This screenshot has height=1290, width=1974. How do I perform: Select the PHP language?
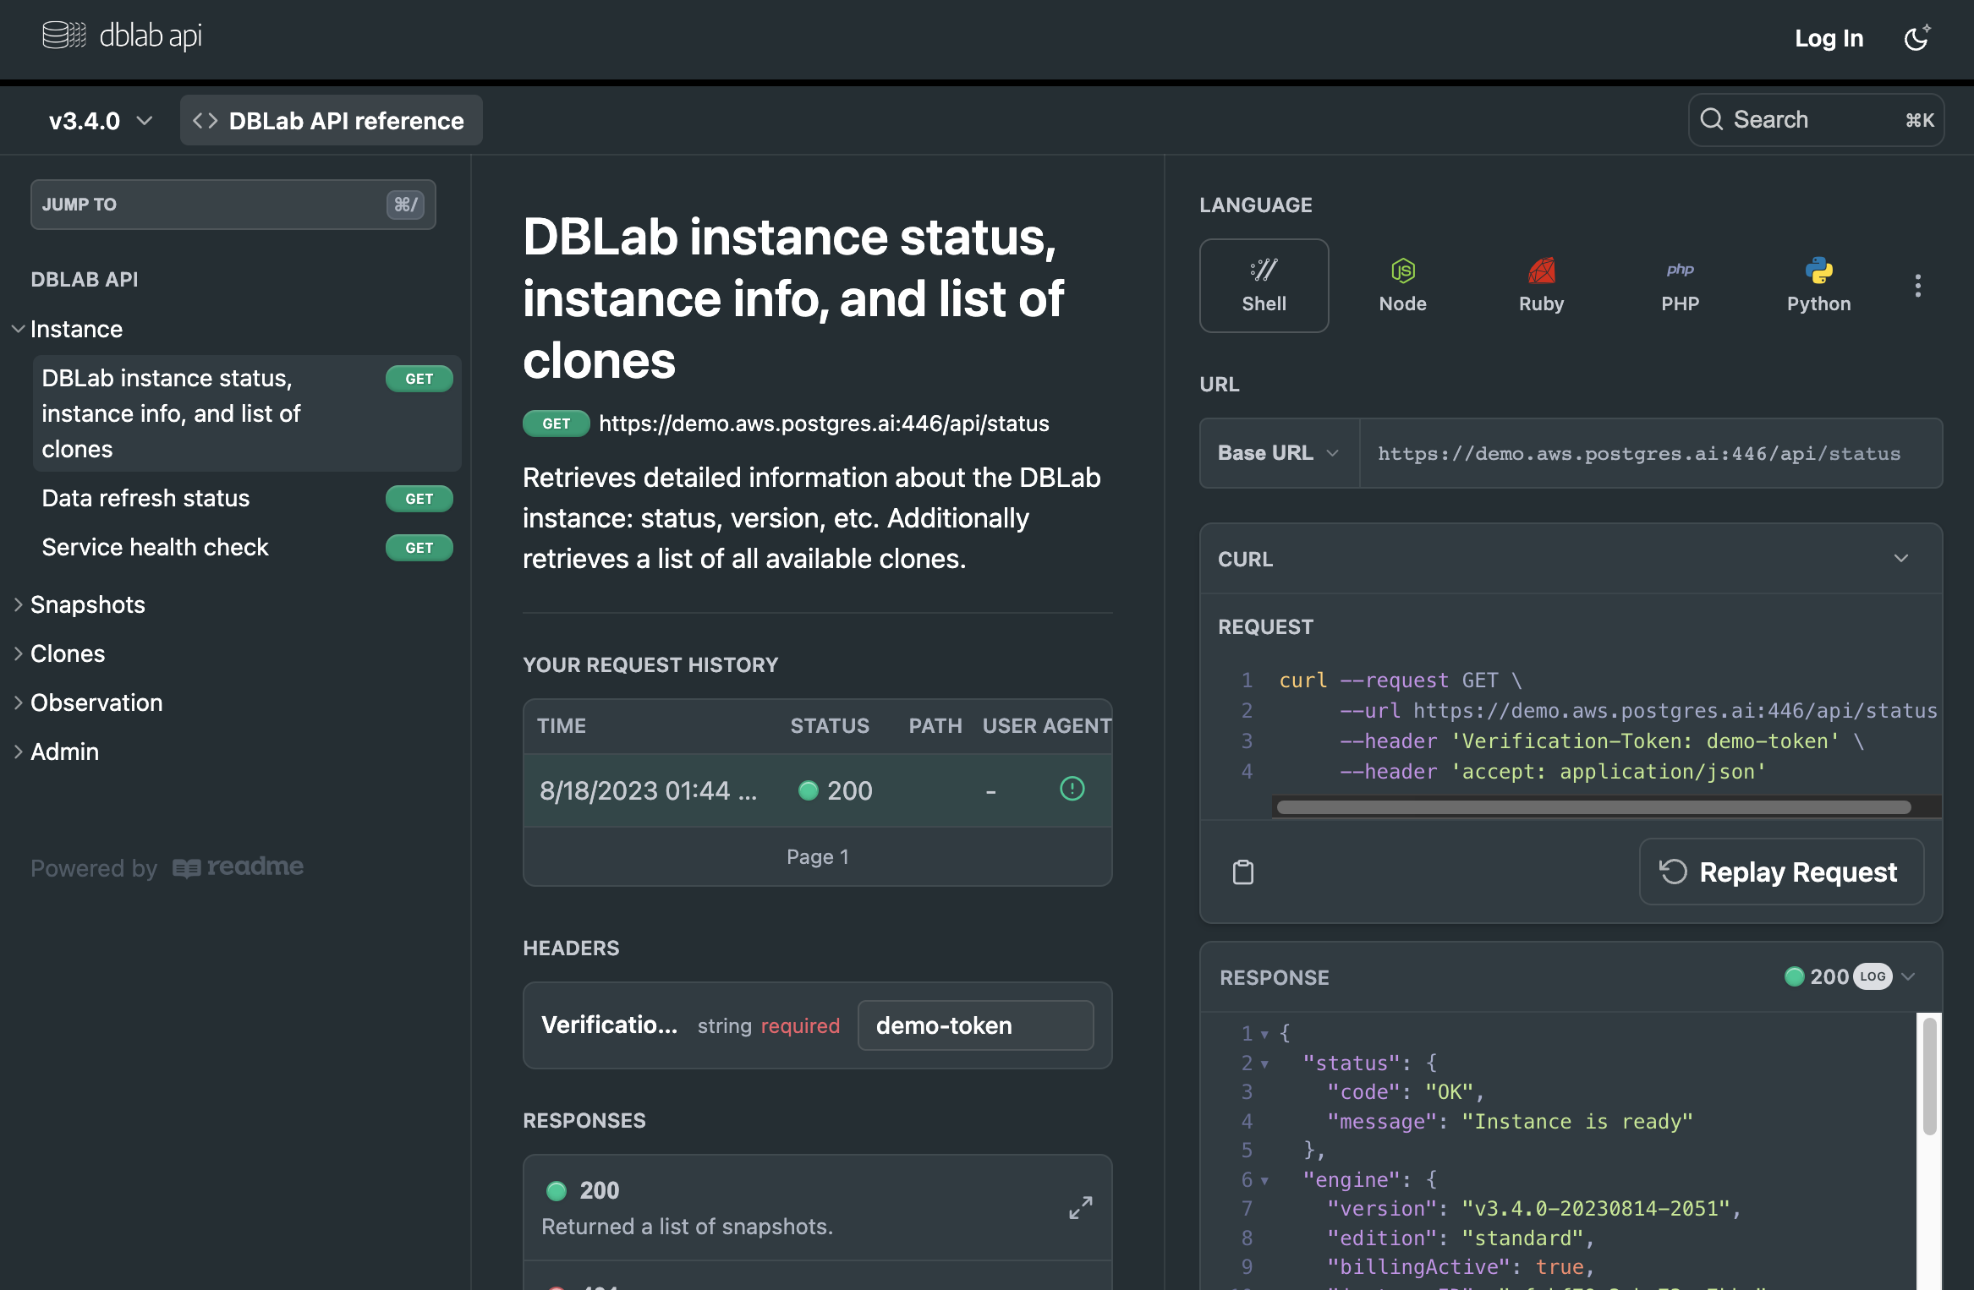pos(1680,286)
